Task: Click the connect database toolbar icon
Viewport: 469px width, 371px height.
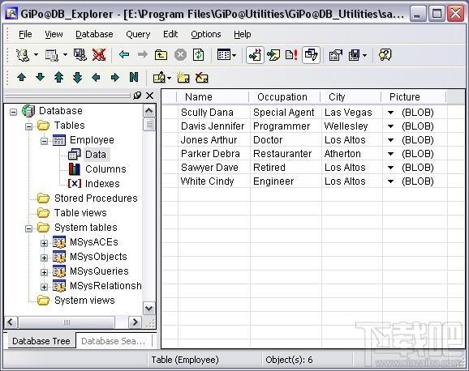Action: (x=23, y=55)
